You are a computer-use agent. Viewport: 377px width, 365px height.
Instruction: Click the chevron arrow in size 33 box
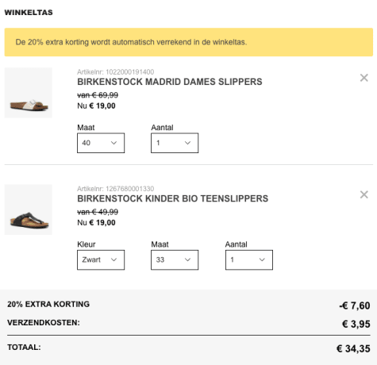[x=187, y=259]
